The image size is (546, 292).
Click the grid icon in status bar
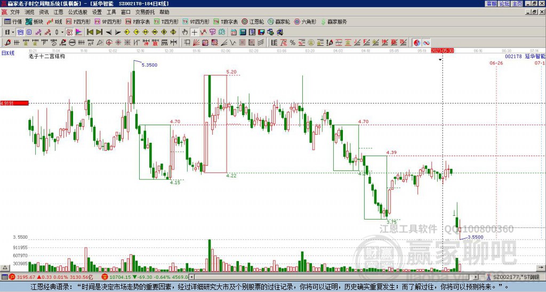pos(4,277)
